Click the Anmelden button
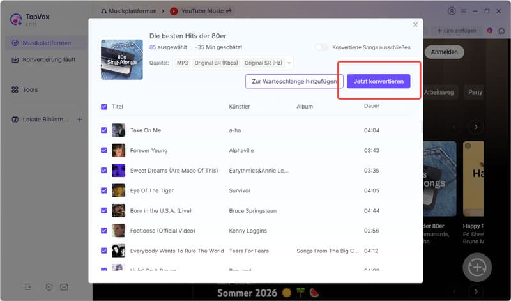Screen dimensions: 511x301 click(x=444, y=52)
